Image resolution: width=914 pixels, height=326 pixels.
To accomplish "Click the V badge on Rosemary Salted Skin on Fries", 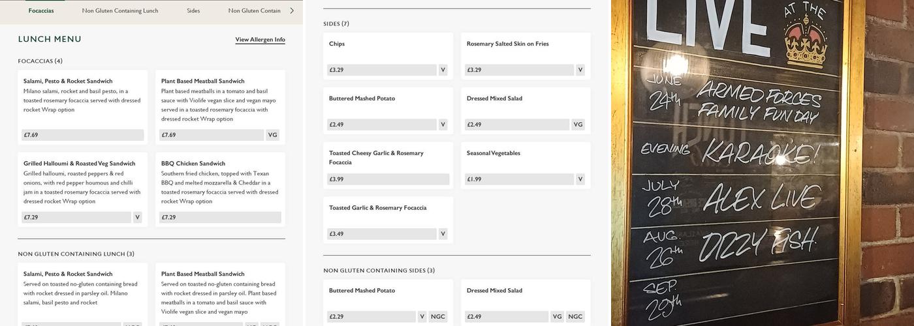I will click(580, 70).
